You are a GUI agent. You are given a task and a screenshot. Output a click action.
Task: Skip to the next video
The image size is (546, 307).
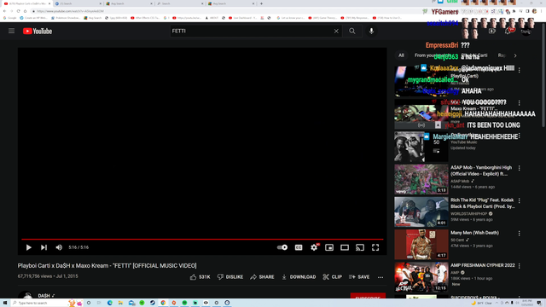(44, 247)
